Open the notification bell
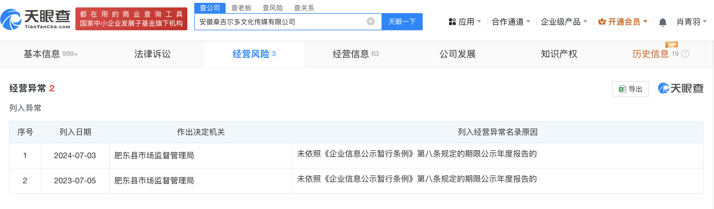This screenshot has height=209, width=714. tap(663, 22)
